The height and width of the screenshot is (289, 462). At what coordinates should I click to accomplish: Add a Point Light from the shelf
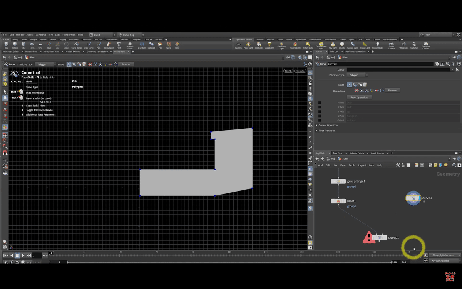coord(248,45)
